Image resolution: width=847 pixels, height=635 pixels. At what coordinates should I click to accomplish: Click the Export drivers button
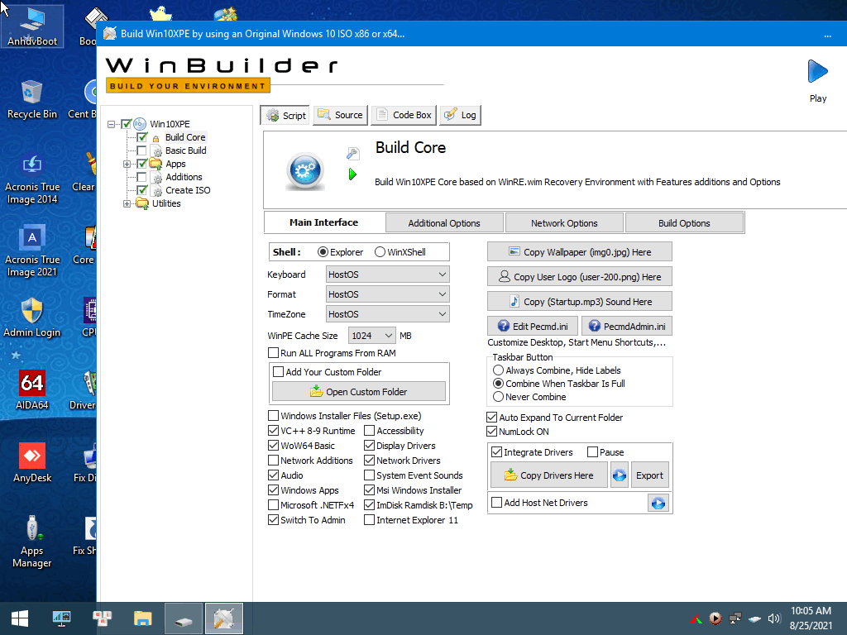[x=649, y=475]
